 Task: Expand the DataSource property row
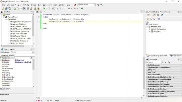[x=1, y=60]
